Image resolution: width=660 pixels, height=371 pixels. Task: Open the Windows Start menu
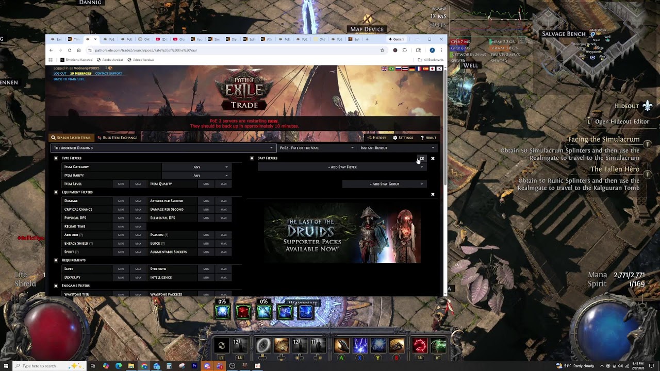(5, 366)
